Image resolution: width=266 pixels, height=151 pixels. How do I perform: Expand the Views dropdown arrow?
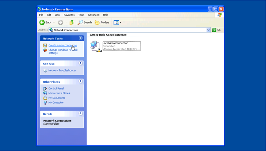point(120,22)
